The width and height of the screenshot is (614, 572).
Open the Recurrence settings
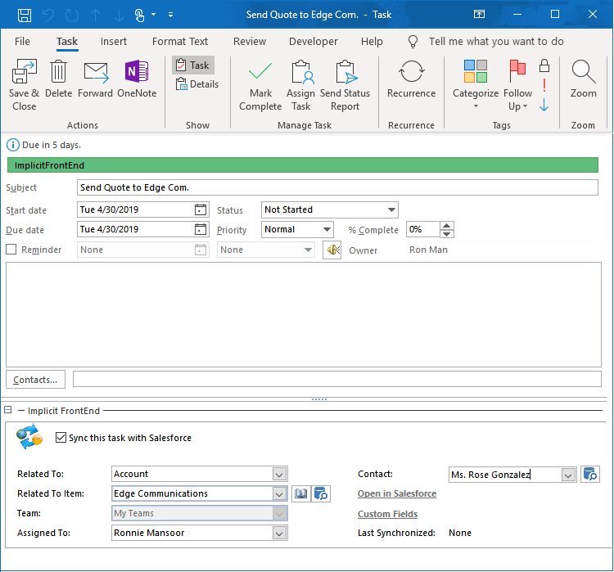pos(411,74)
